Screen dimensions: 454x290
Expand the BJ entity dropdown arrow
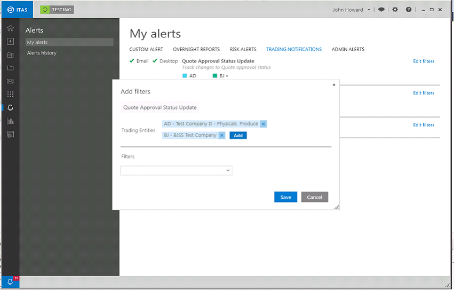click(227, 76)
